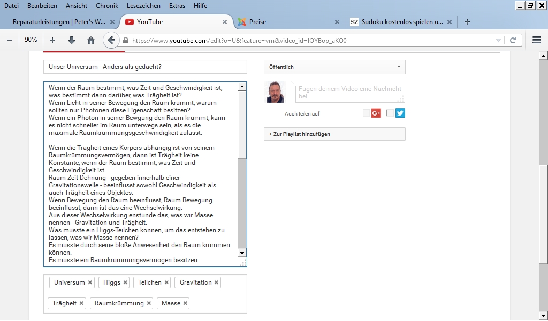Open the hamburger menu
Viewport: 548px width, 321px height.
pyautogui.click(x=537, y=40)
